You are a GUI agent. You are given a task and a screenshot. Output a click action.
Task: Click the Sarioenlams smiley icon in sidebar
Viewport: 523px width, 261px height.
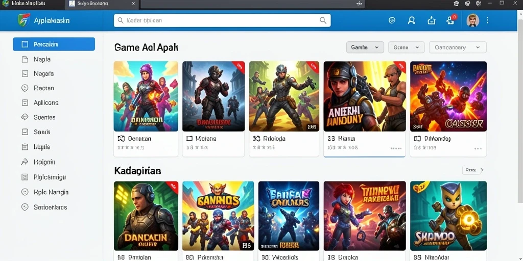pyautogui.click(x=25, y=207)
